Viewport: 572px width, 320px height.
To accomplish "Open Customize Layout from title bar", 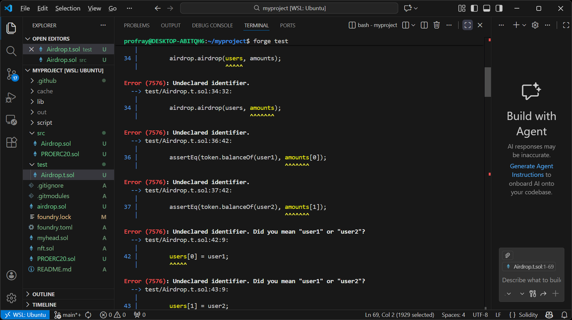I will [x=461, y=8].
